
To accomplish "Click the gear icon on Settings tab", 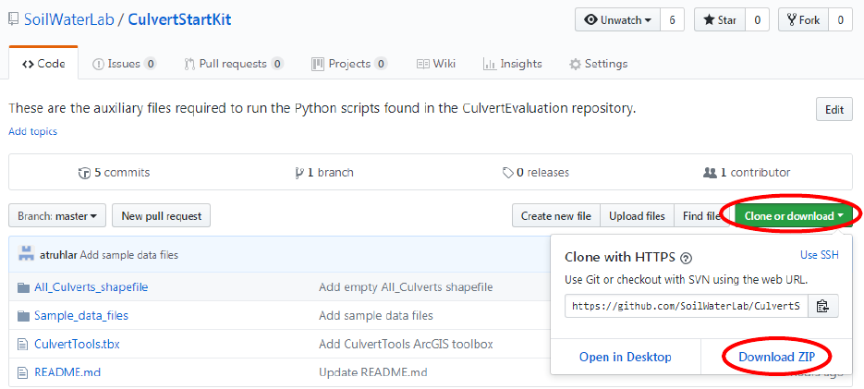I will pos(576,65).
